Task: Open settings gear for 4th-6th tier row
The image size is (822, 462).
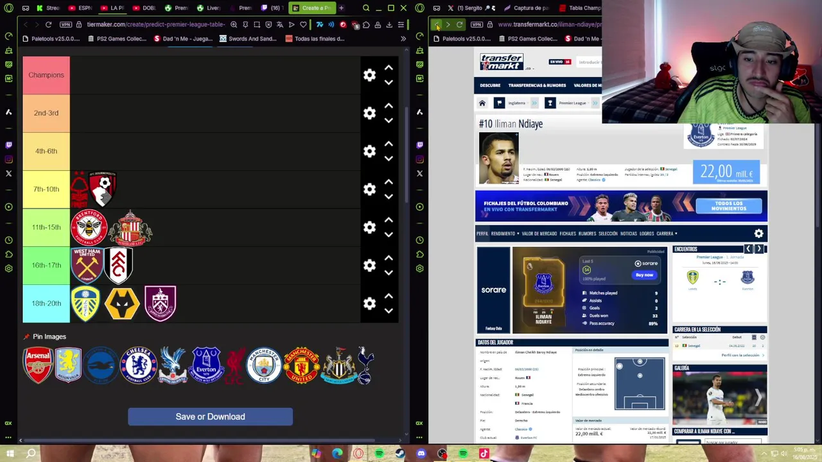Action: [369, 151]
